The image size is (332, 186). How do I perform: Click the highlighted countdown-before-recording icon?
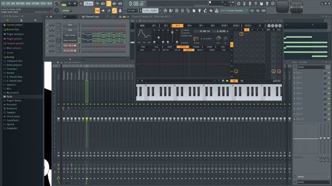[x=108, y=4]
